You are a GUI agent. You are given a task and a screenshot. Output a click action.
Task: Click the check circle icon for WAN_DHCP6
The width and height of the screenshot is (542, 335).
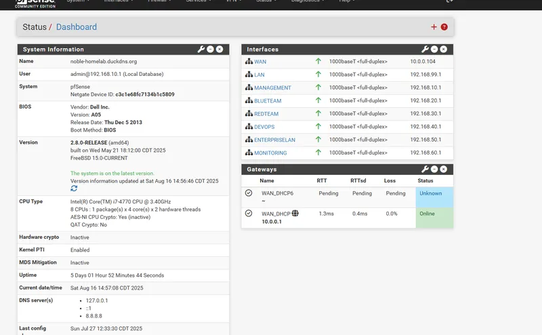249,193
